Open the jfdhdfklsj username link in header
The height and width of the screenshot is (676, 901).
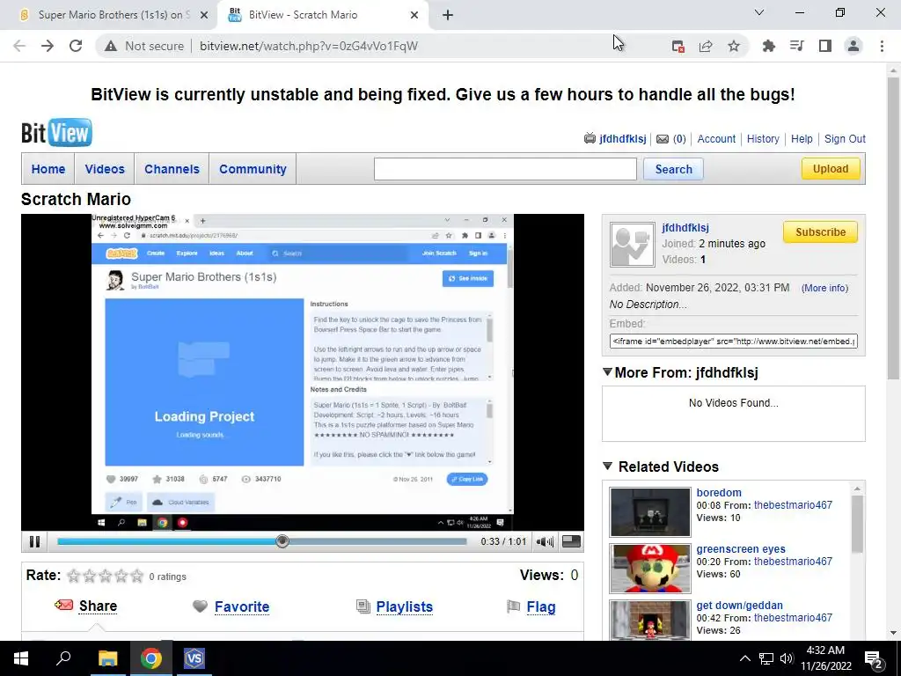tap(622, 138)
